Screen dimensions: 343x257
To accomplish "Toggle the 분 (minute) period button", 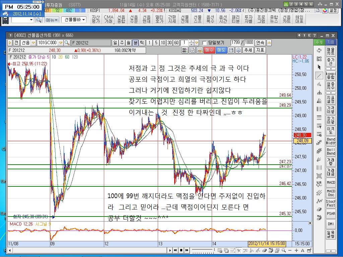I will (x=135, y=43).
